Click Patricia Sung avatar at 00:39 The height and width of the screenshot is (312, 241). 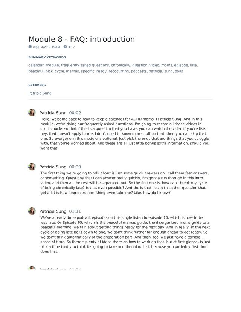[x=32, y=167]
